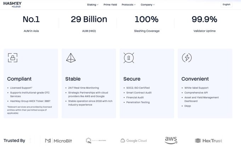
Task: Click the Secure keyhole icon
Action: [x=129, y=58]
